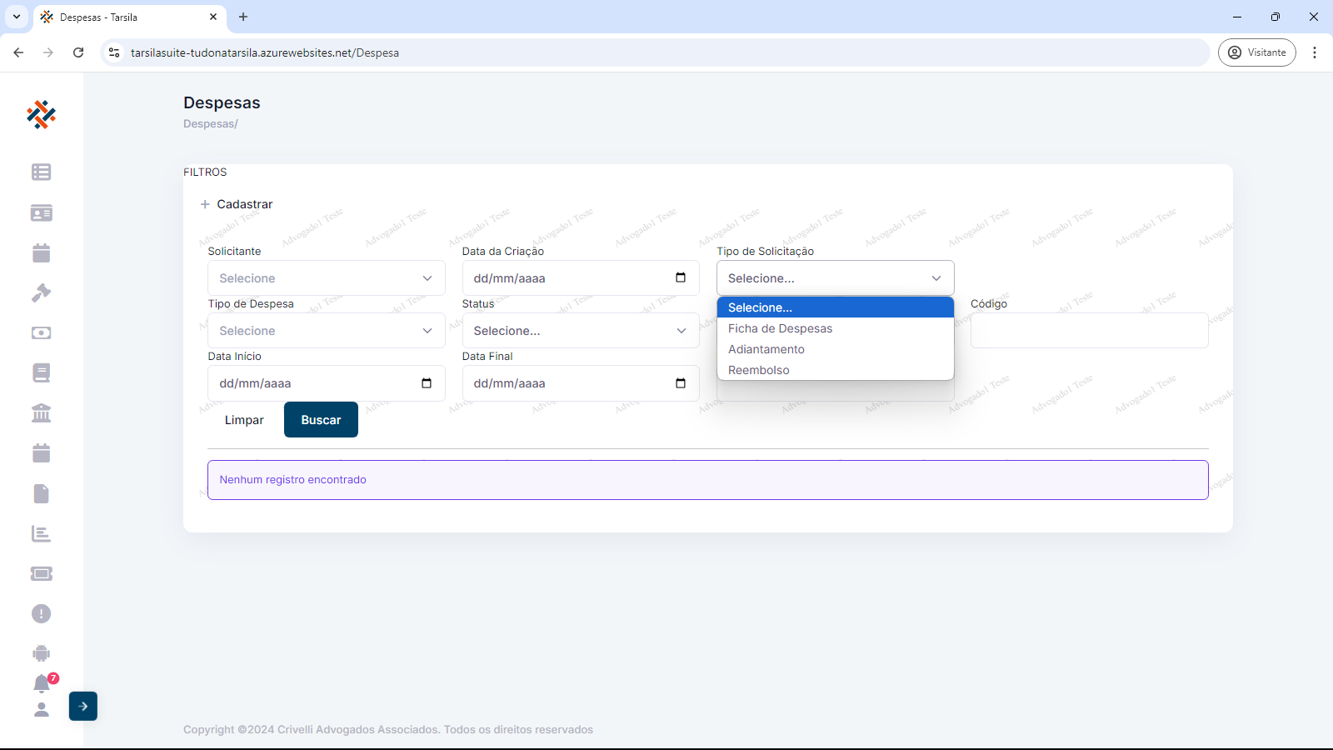1333x750 pixels.
Task: Choose Reembolso from the dropdown list
Action: point(758,370)
